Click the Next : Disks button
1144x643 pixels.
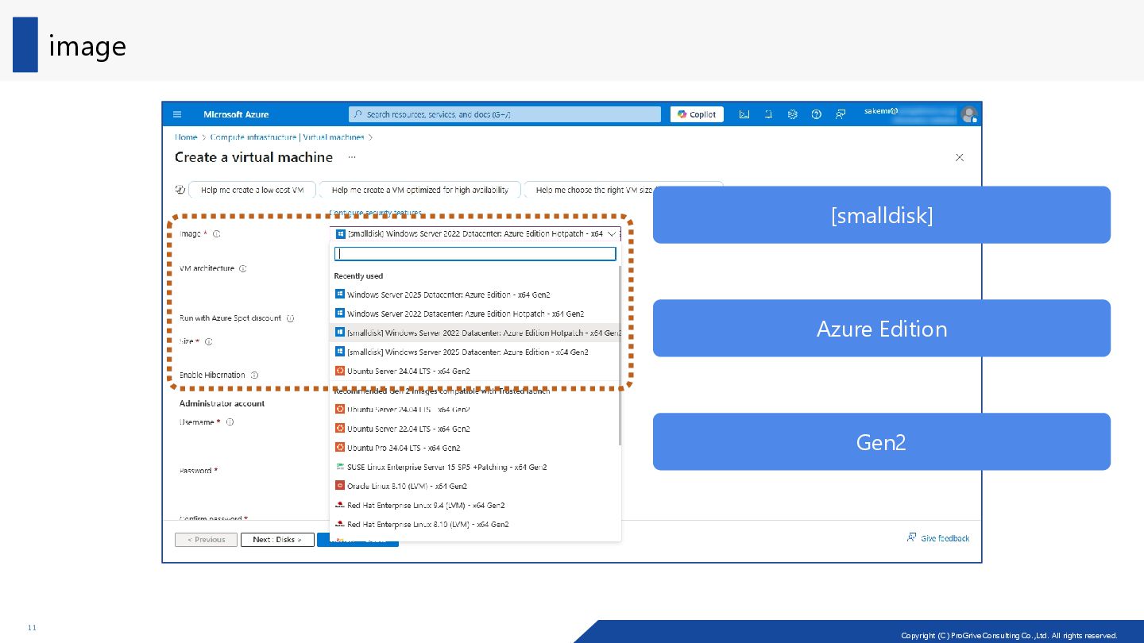(x=277, y=540)
